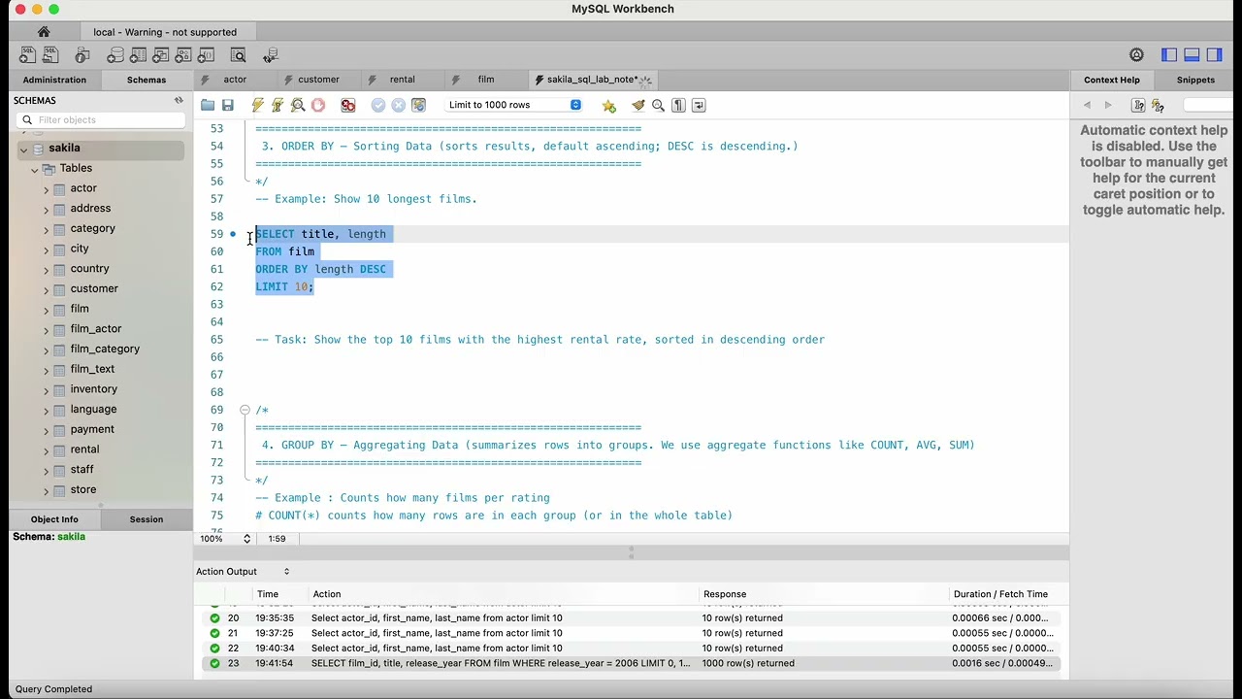This screenshot has height=699, width=1242.
Task: Open the film query tab
Action: point(485,80)
